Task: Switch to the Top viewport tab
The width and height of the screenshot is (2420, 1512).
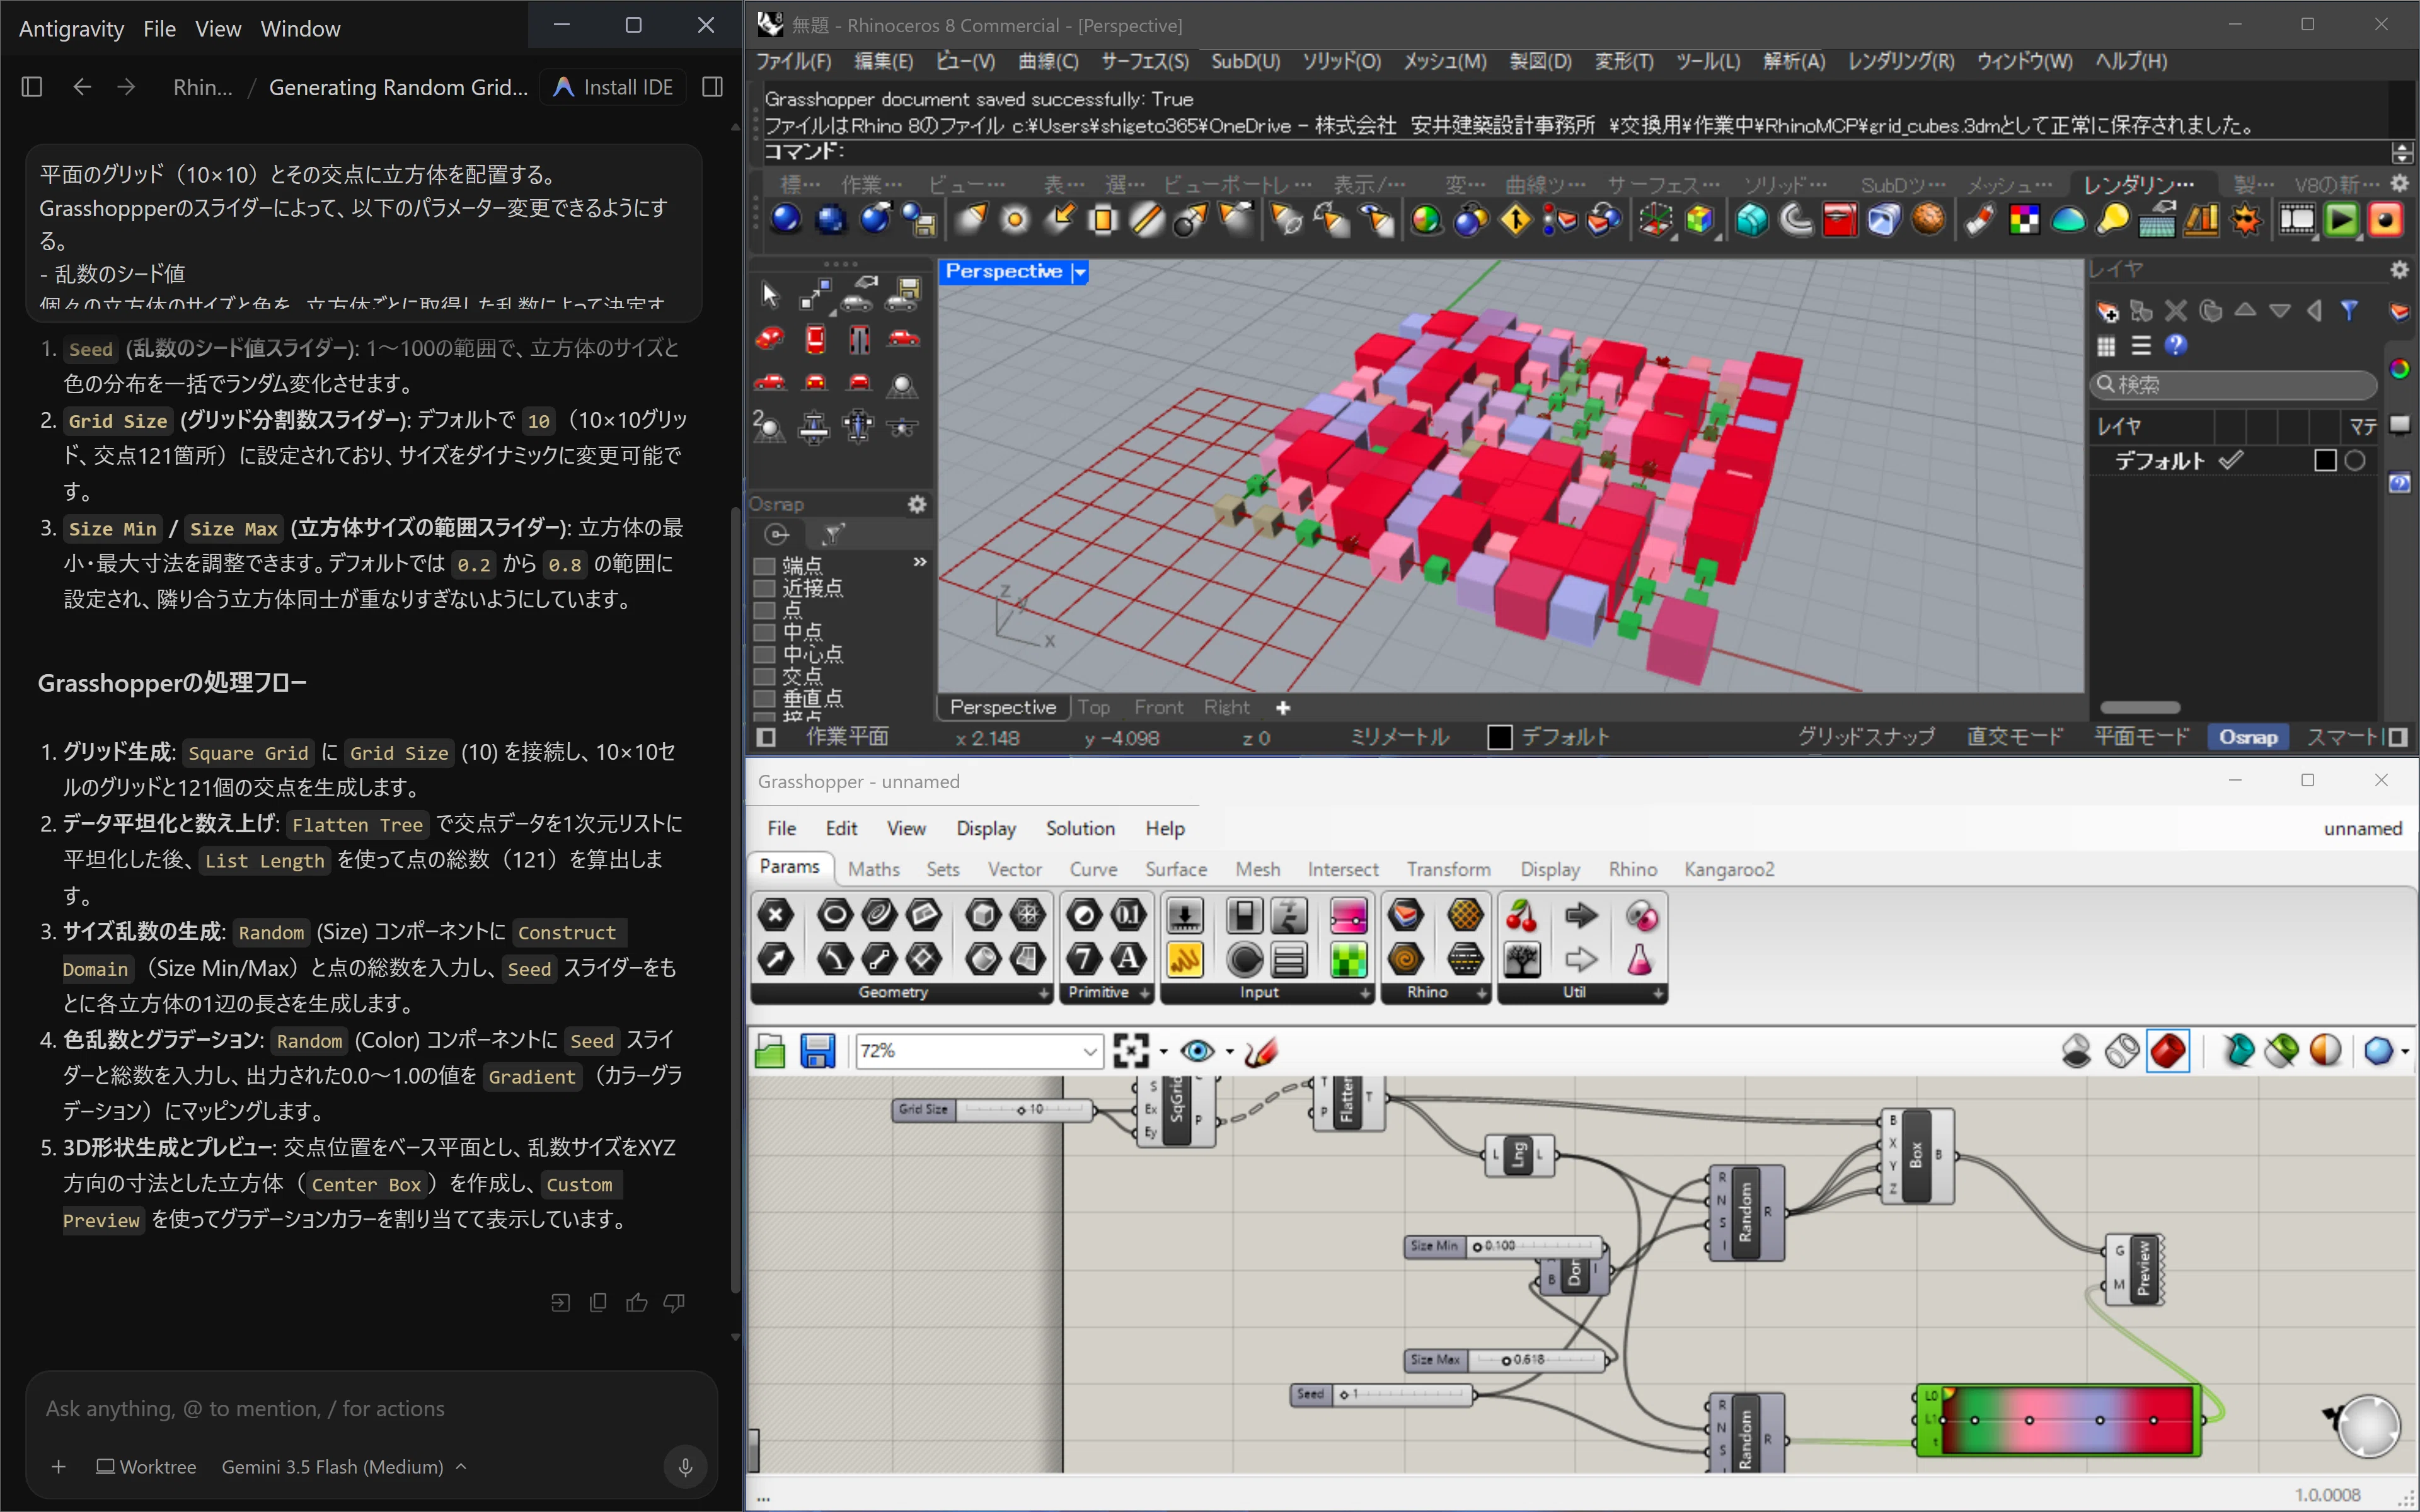Action: click(x=1093, y=707)
